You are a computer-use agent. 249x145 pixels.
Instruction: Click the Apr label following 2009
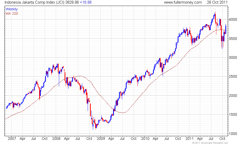coord(111,139)
